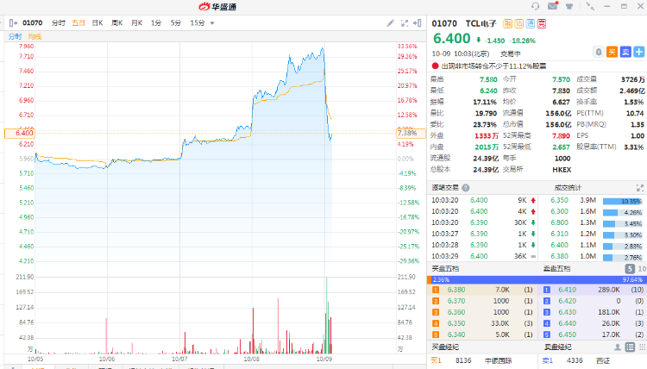The height and width of the screenshot is (369, 647).
Task: Click the 10:03:29 tick trade of 36K
Action: click(484, 256)
